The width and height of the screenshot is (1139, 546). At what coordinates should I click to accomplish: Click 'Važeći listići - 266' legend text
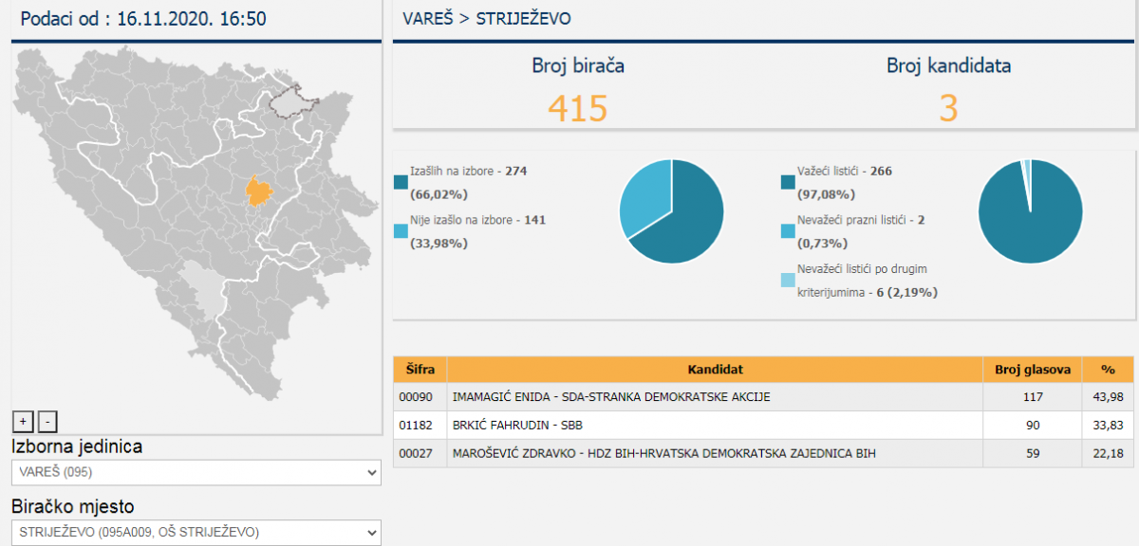tap(845, 171)
